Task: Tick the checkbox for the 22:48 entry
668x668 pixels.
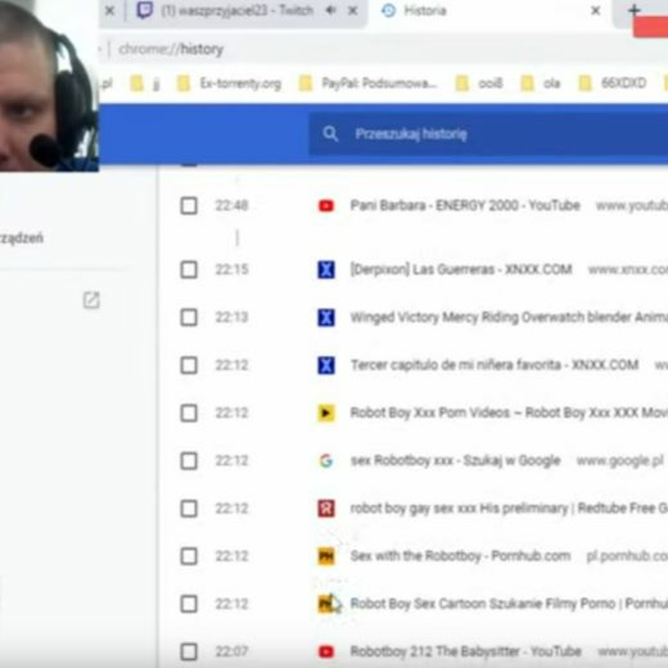Action: tap(189, 206)
